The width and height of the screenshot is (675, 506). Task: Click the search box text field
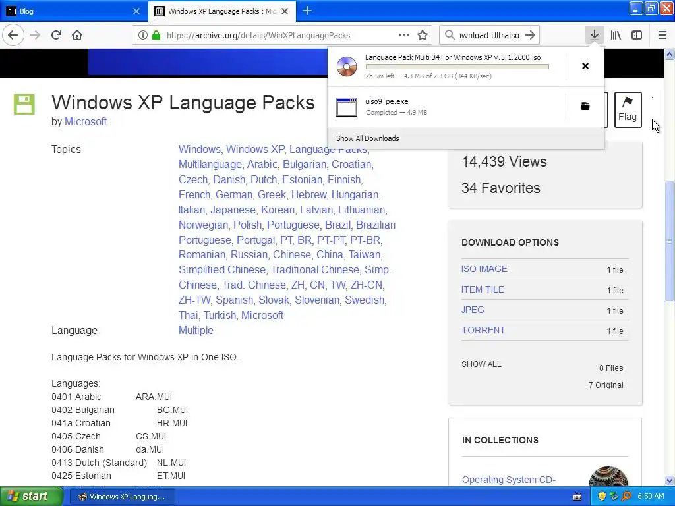(x=490, y=36)
